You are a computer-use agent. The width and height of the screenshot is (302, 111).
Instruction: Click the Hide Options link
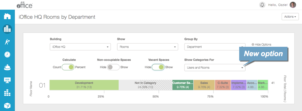pyautogui.click(x=261, y=44)
